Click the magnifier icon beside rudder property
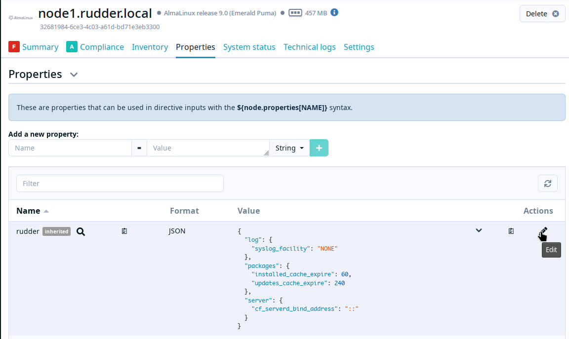 click(81, 231)
